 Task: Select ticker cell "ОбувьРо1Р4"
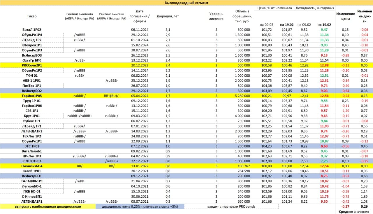pyautogui.click(x=32, y=35)
